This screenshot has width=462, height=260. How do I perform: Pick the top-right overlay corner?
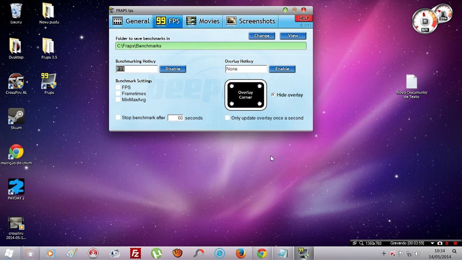(260, 86)
